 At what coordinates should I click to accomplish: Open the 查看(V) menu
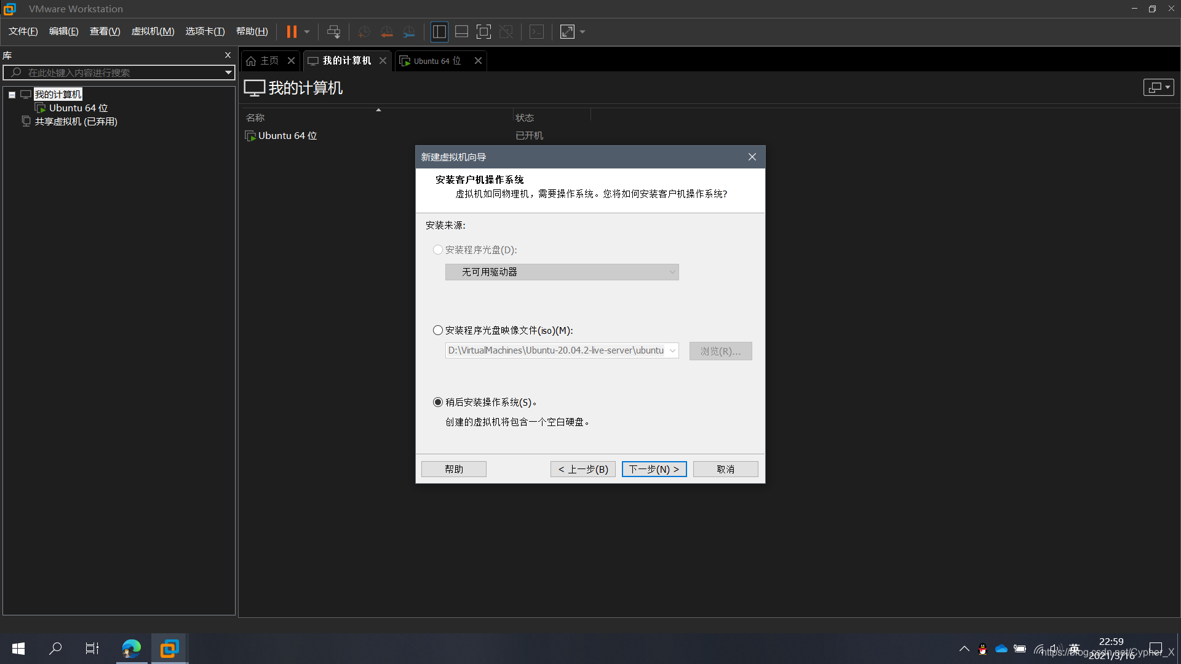tap(105, 31)
